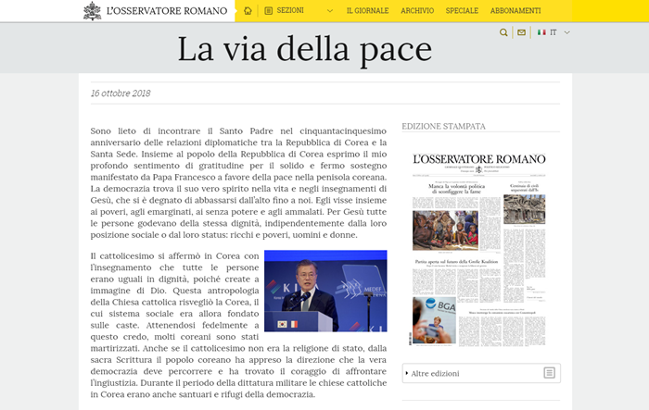Click the list icon beside Altre edizioni
The image size is (649, 410).
point(549,373)
